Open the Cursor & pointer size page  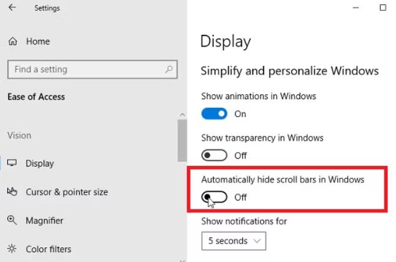pos(67,192)
